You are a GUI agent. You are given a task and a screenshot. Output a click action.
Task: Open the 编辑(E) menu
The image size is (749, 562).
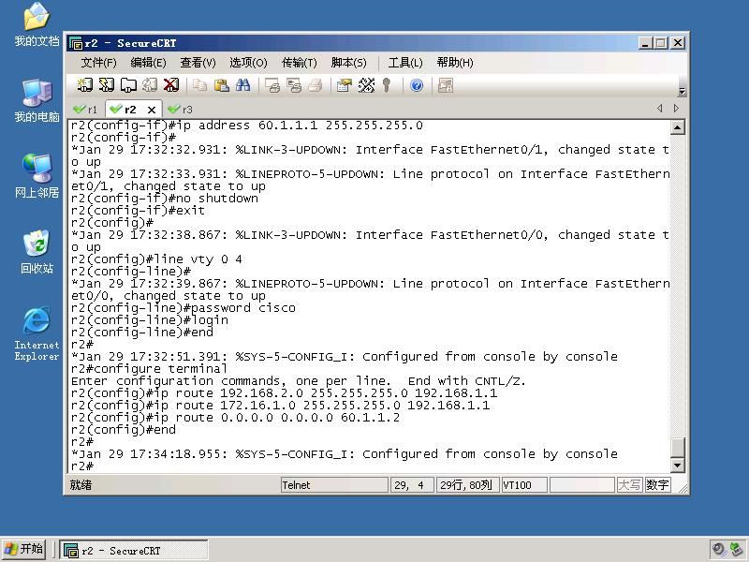coord(148,63)
